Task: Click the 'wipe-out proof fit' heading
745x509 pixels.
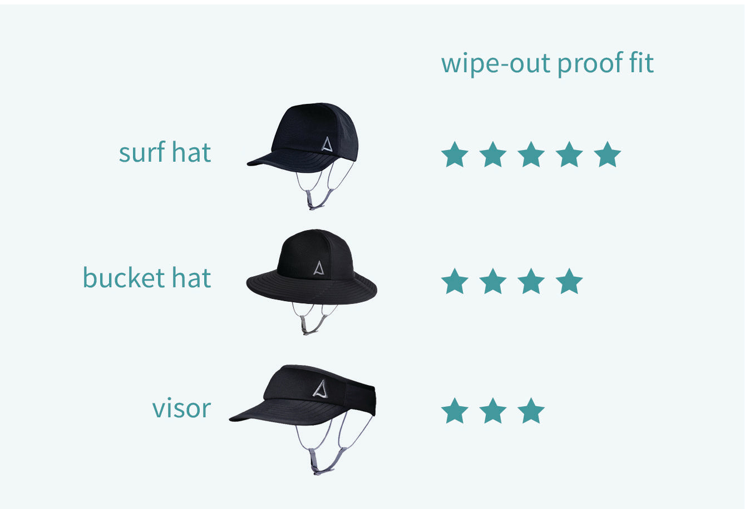Action: [x=547, y=63]
